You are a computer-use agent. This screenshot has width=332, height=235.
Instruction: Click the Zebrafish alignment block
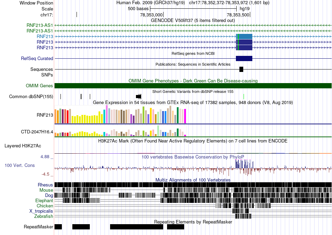tap(243, 216)
